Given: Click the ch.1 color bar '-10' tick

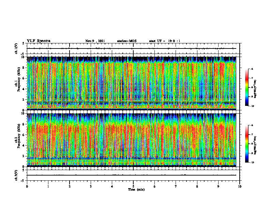Looking at the screenshot, I should [252, 106].
